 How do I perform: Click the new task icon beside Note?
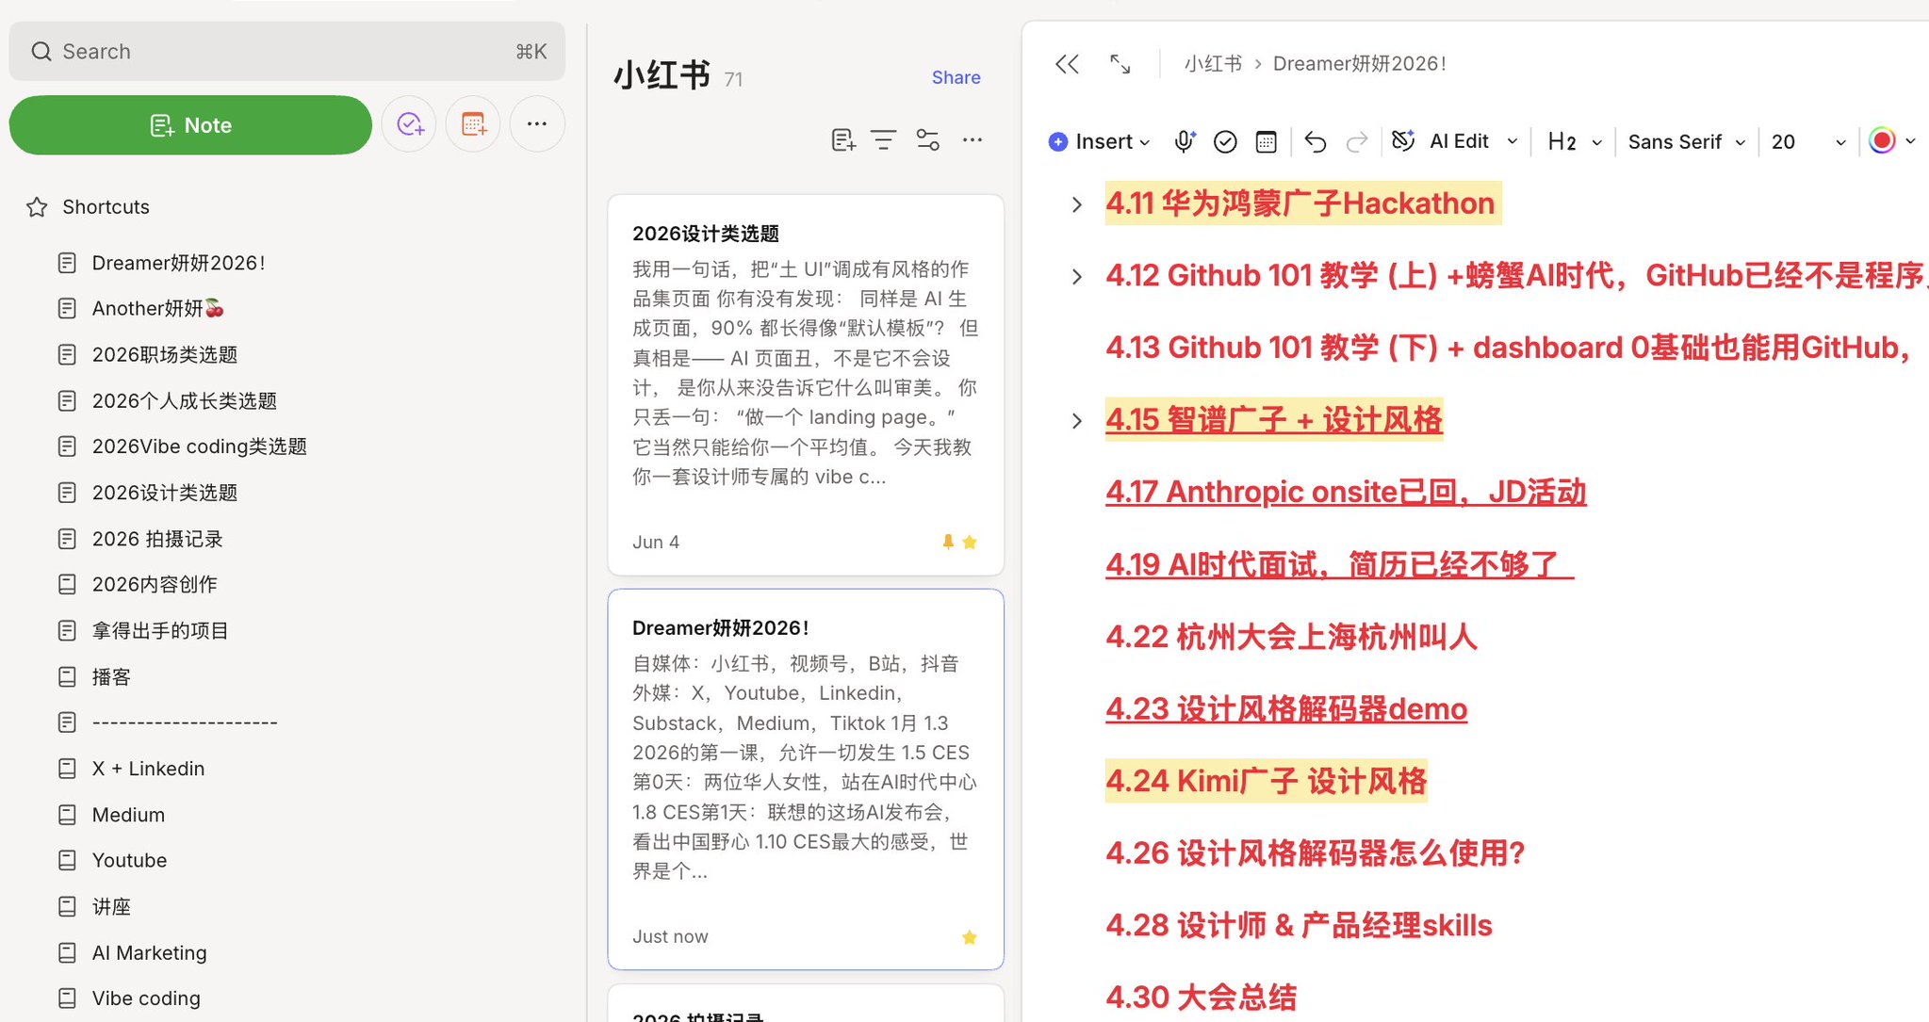409,124
